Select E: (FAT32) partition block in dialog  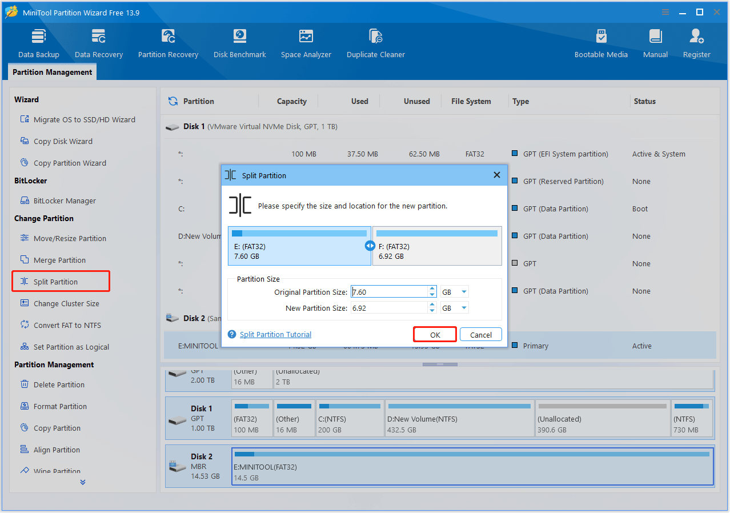299,246
